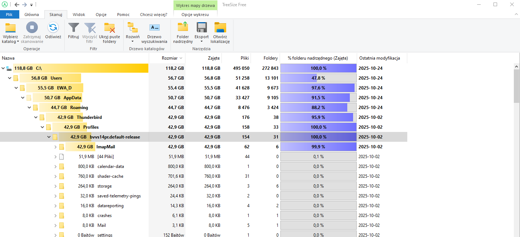Viewport: 520px width, 237px height.
Task: Sort by the Foldery column header
Action: pyautogui.click(x=265, y=58)
